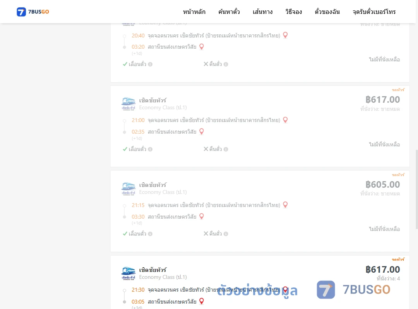Open เส้นทาง menu item
This screenshot has width=418, height=309.
coord(262,12)
